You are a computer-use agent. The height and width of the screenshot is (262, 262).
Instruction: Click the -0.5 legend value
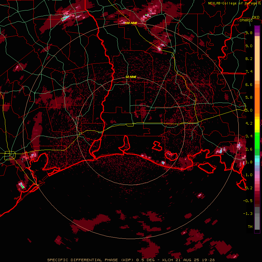tap(248, 201)
